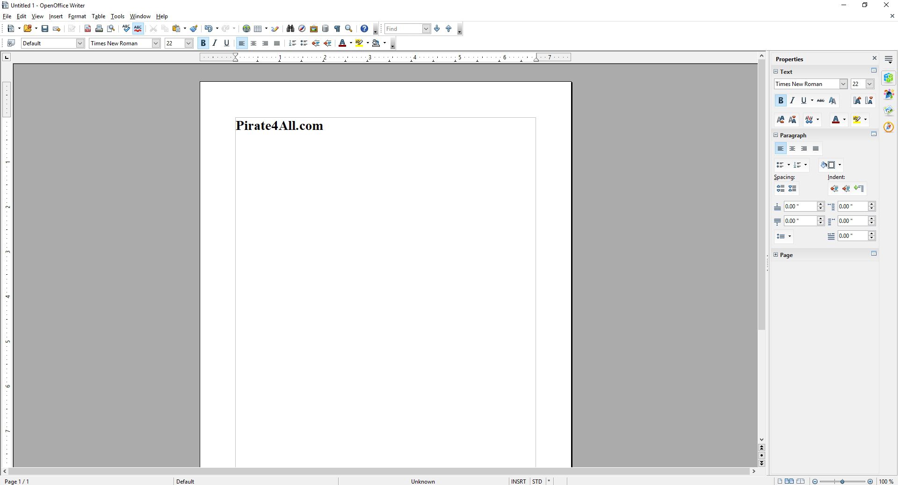
Task: Click the Navigator compass icon in toolbar
Action: 302,29
